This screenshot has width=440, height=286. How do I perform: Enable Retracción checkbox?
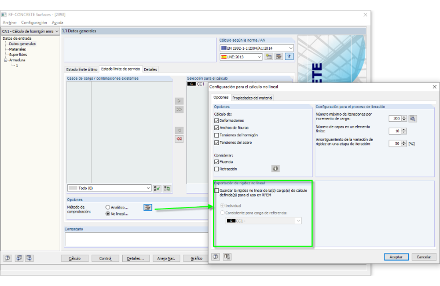tap(217, 169)
